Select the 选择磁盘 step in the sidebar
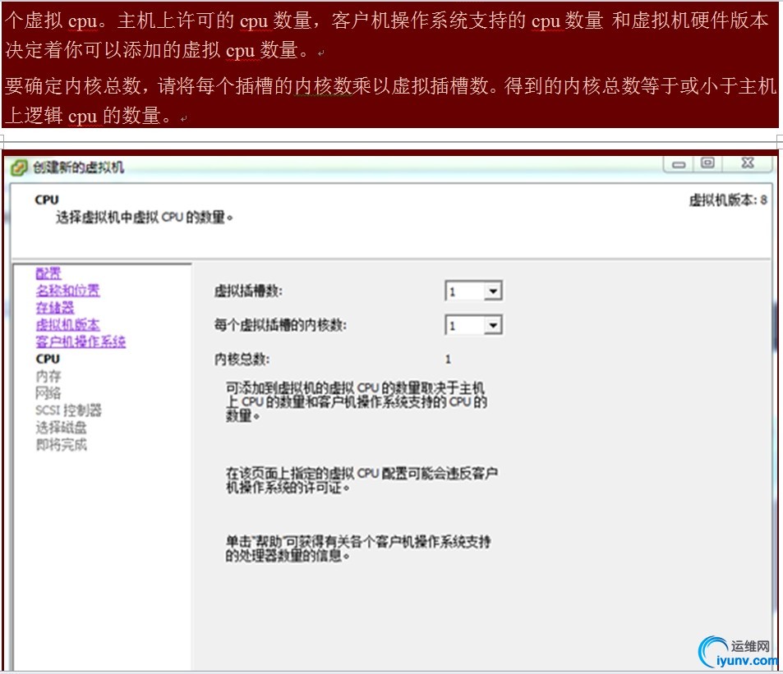The height and width of the screenshot is (674, 783). click(61, 428)
